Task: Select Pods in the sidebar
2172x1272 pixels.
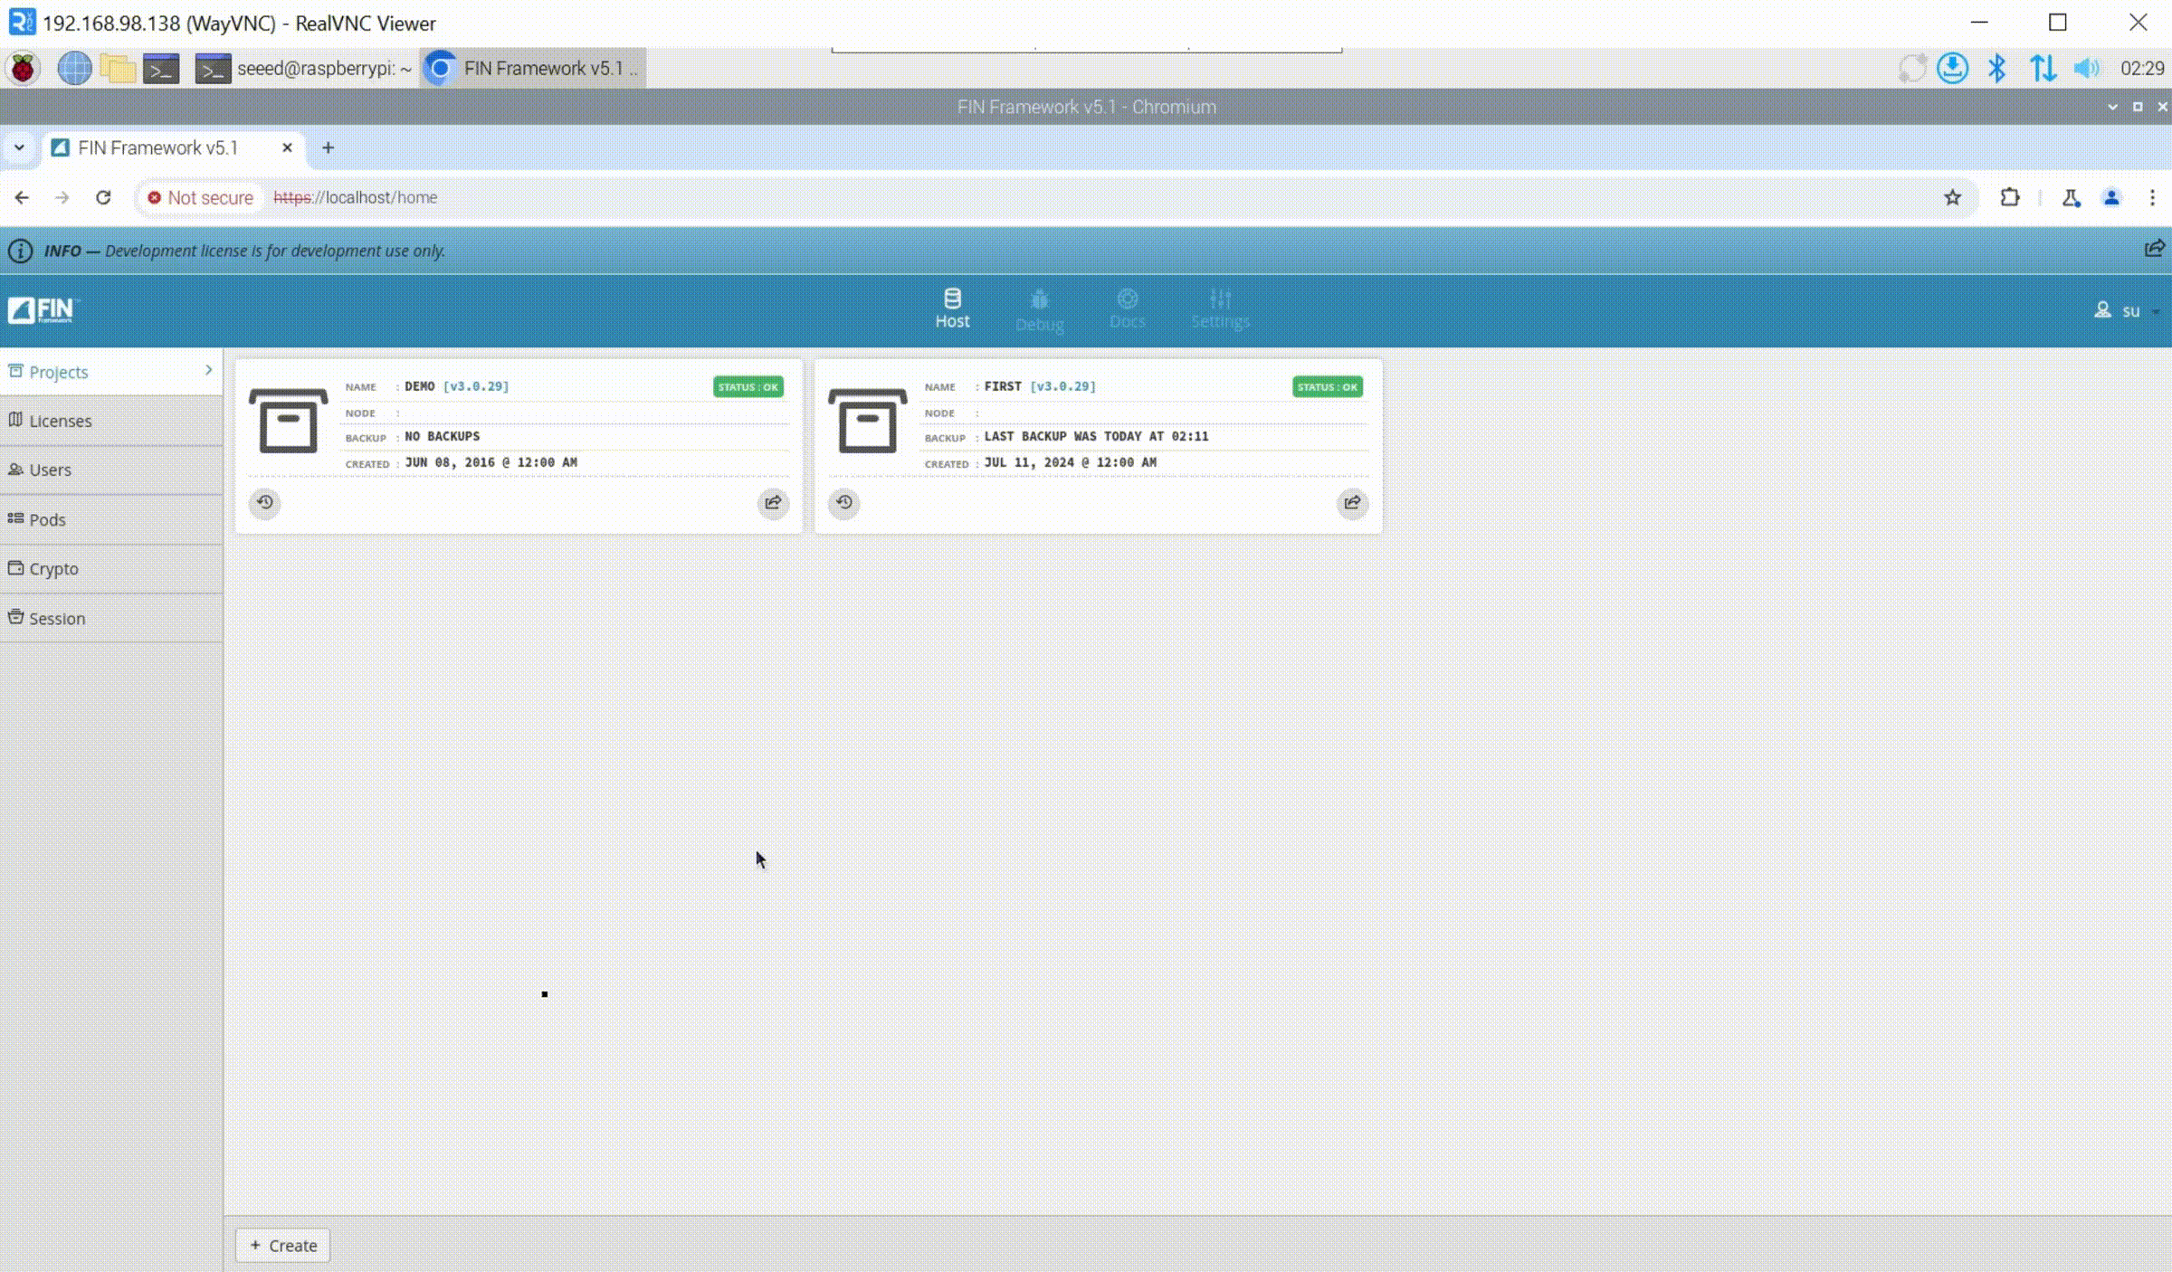Action: pos(47,519)
